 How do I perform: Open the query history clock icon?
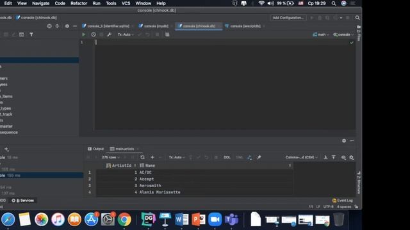click(94, 34)
